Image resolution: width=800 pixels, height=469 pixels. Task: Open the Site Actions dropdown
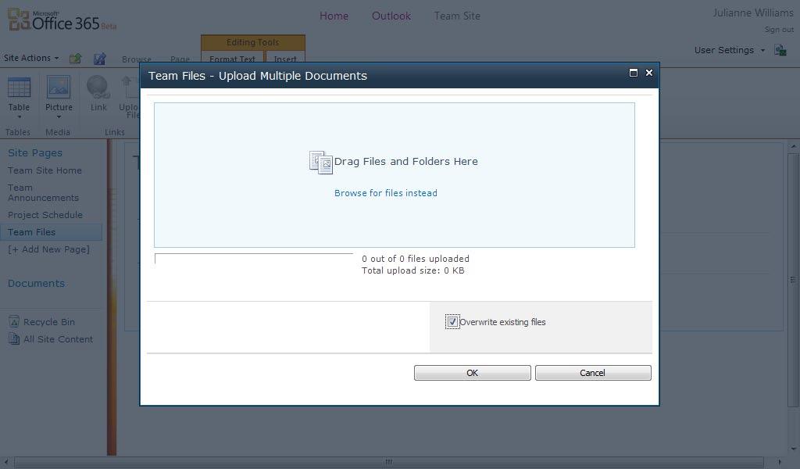coord(31,58)
